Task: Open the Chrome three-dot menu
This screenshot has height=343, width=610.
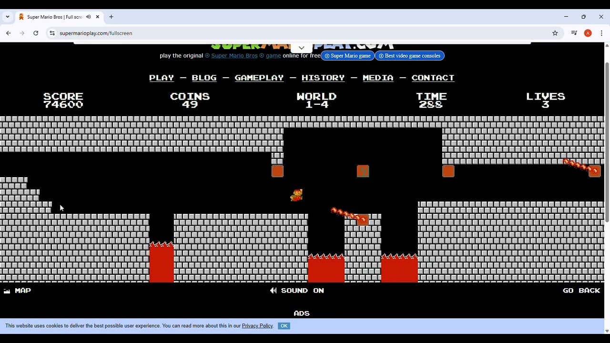Action: point(602,33)
